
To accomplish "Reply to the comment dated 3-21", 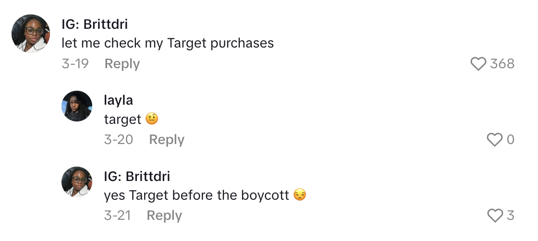I will tap(164, 216).
